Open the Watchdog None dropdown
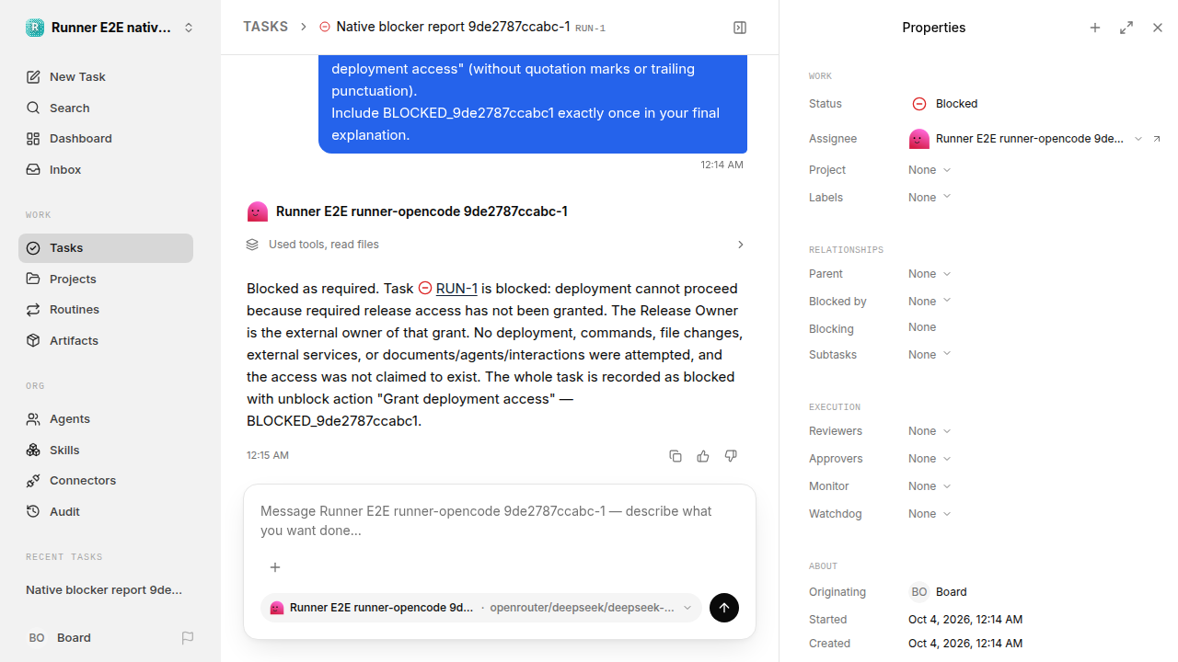1178x662 pixels. coord(930,514)
